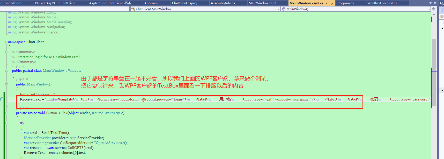Click the scroll up arrow of editor

[x=434, y=14]
